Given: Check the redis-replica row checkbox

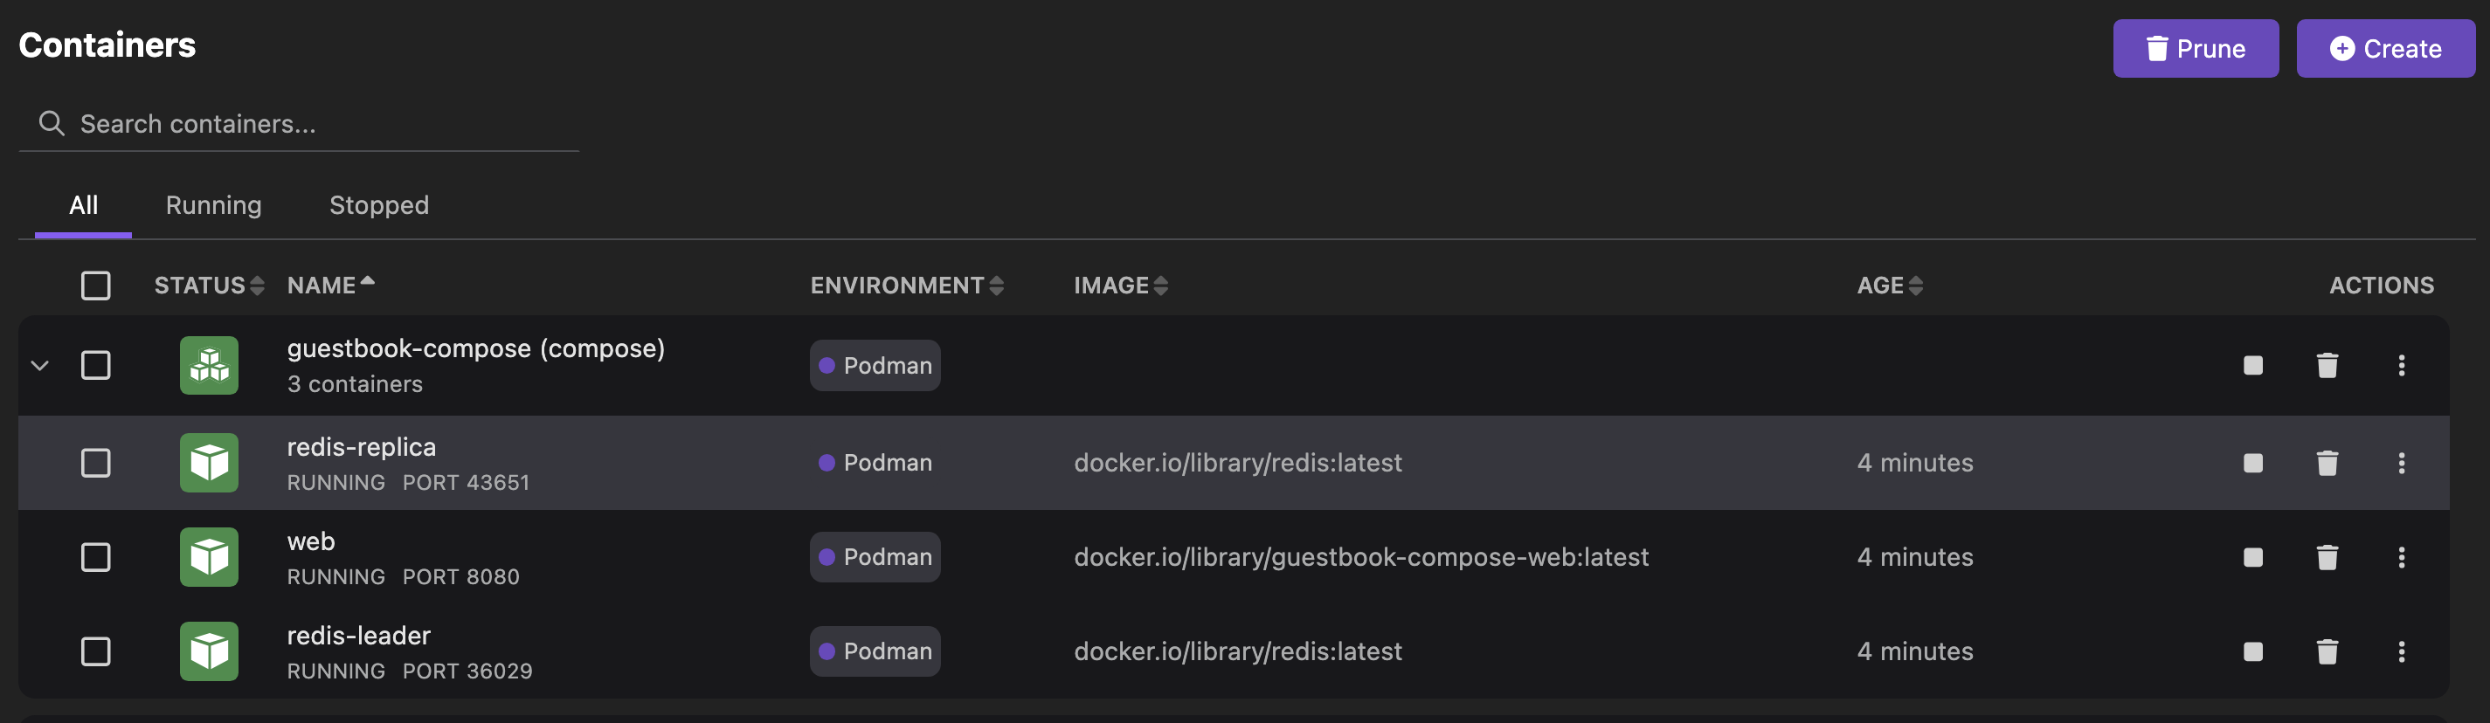Looking at the screenshot, I should pyautogui.click(x=96, y=463).
